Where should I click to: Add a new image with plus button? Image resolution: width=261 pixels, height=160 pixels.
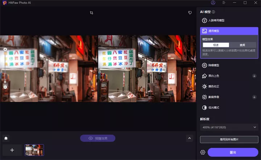pos(12,150)
